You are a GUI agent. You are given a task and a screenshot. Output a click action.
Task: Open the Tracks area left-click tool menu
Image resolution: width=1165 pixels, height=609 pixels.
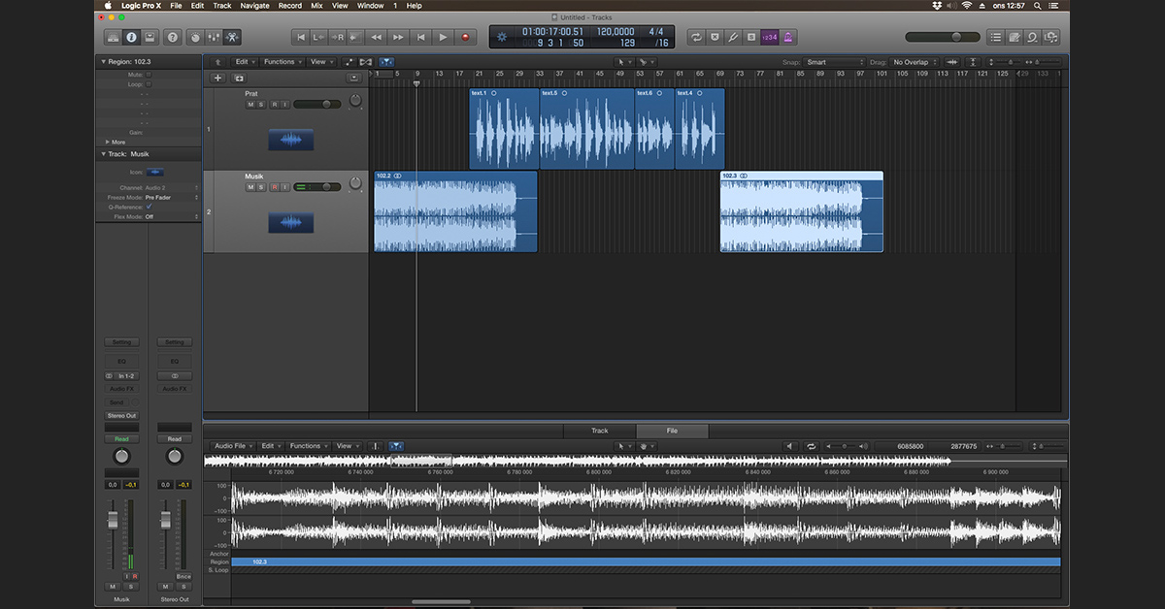pyautogui.click(x=622, y=62)
